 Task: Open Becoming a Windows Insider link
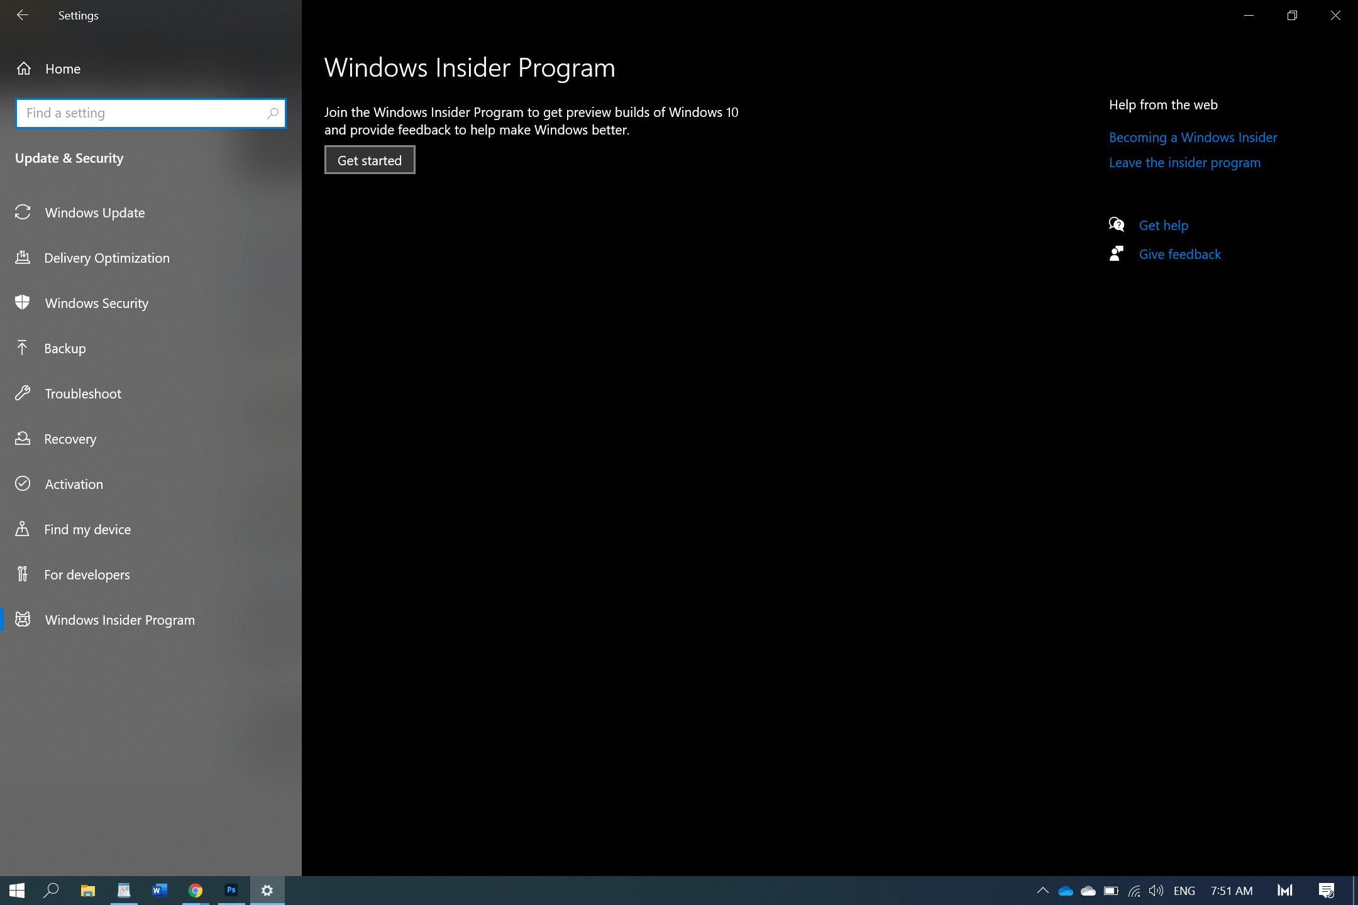[x=1193, y=137]
